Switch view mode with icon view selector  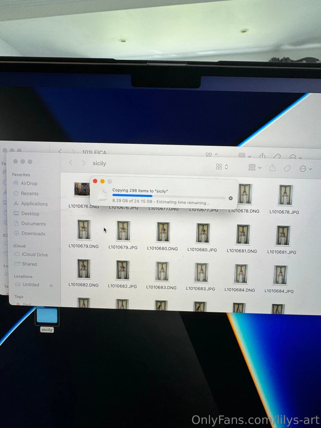(222, 167)
